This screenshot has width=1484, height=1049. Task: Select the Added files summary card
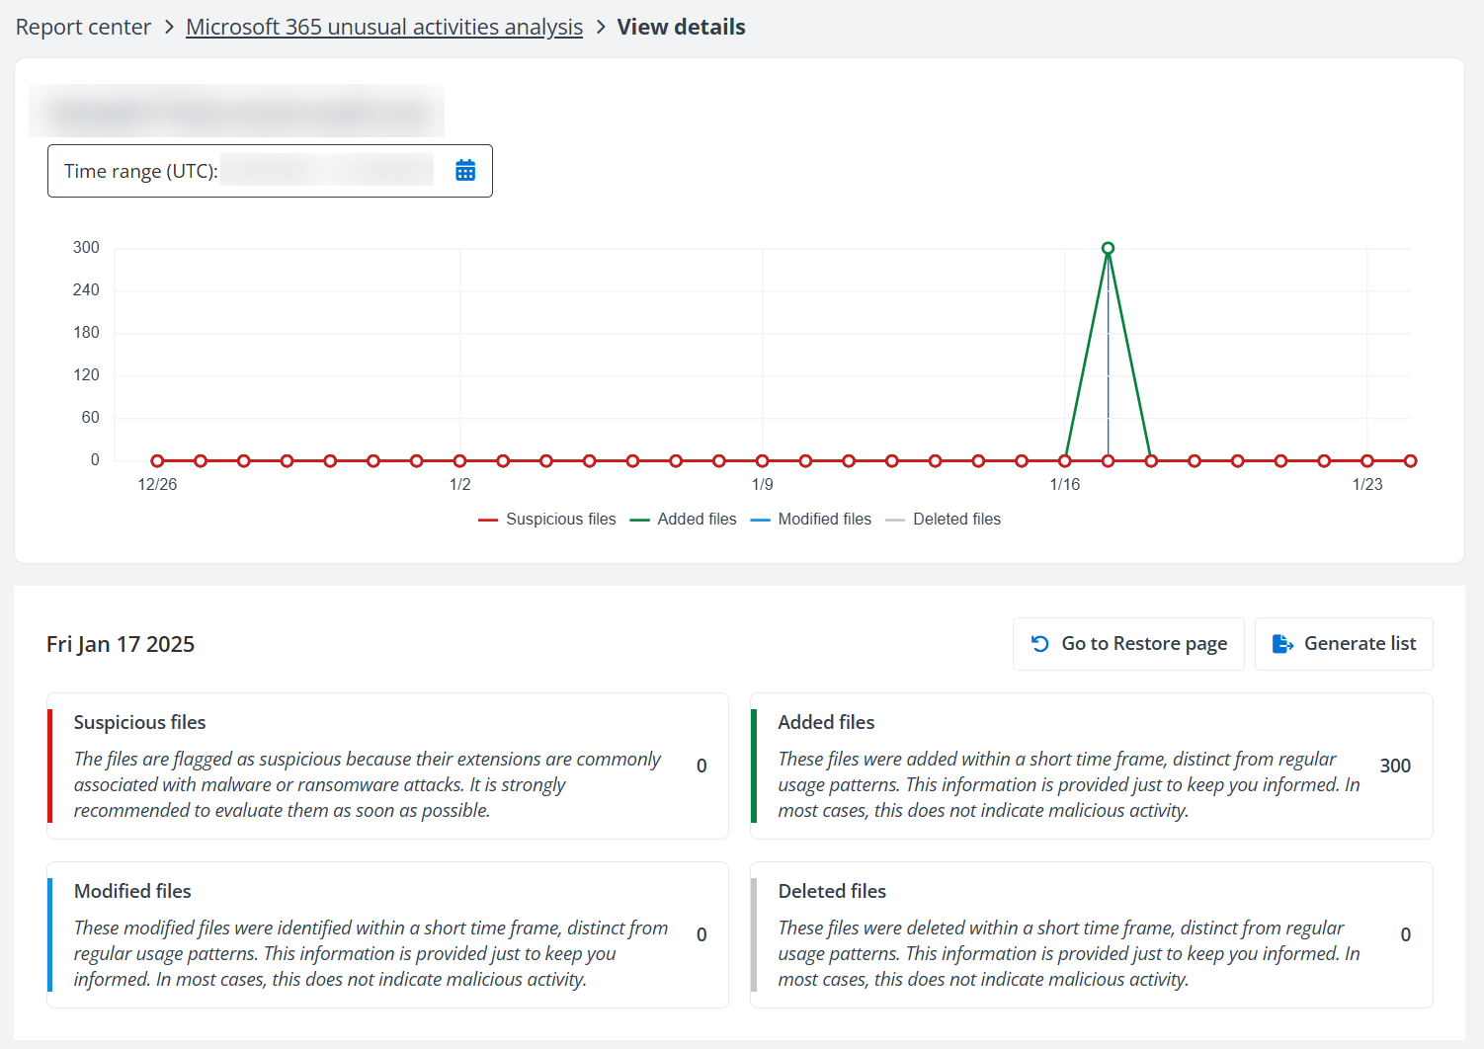1091,767
